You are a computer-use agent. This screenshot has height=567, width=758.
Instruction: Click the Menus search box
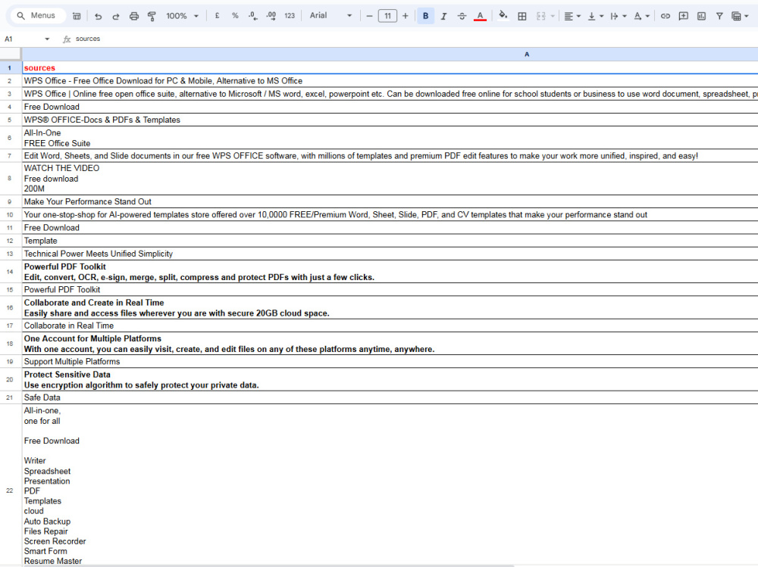(x=36, y=15)
